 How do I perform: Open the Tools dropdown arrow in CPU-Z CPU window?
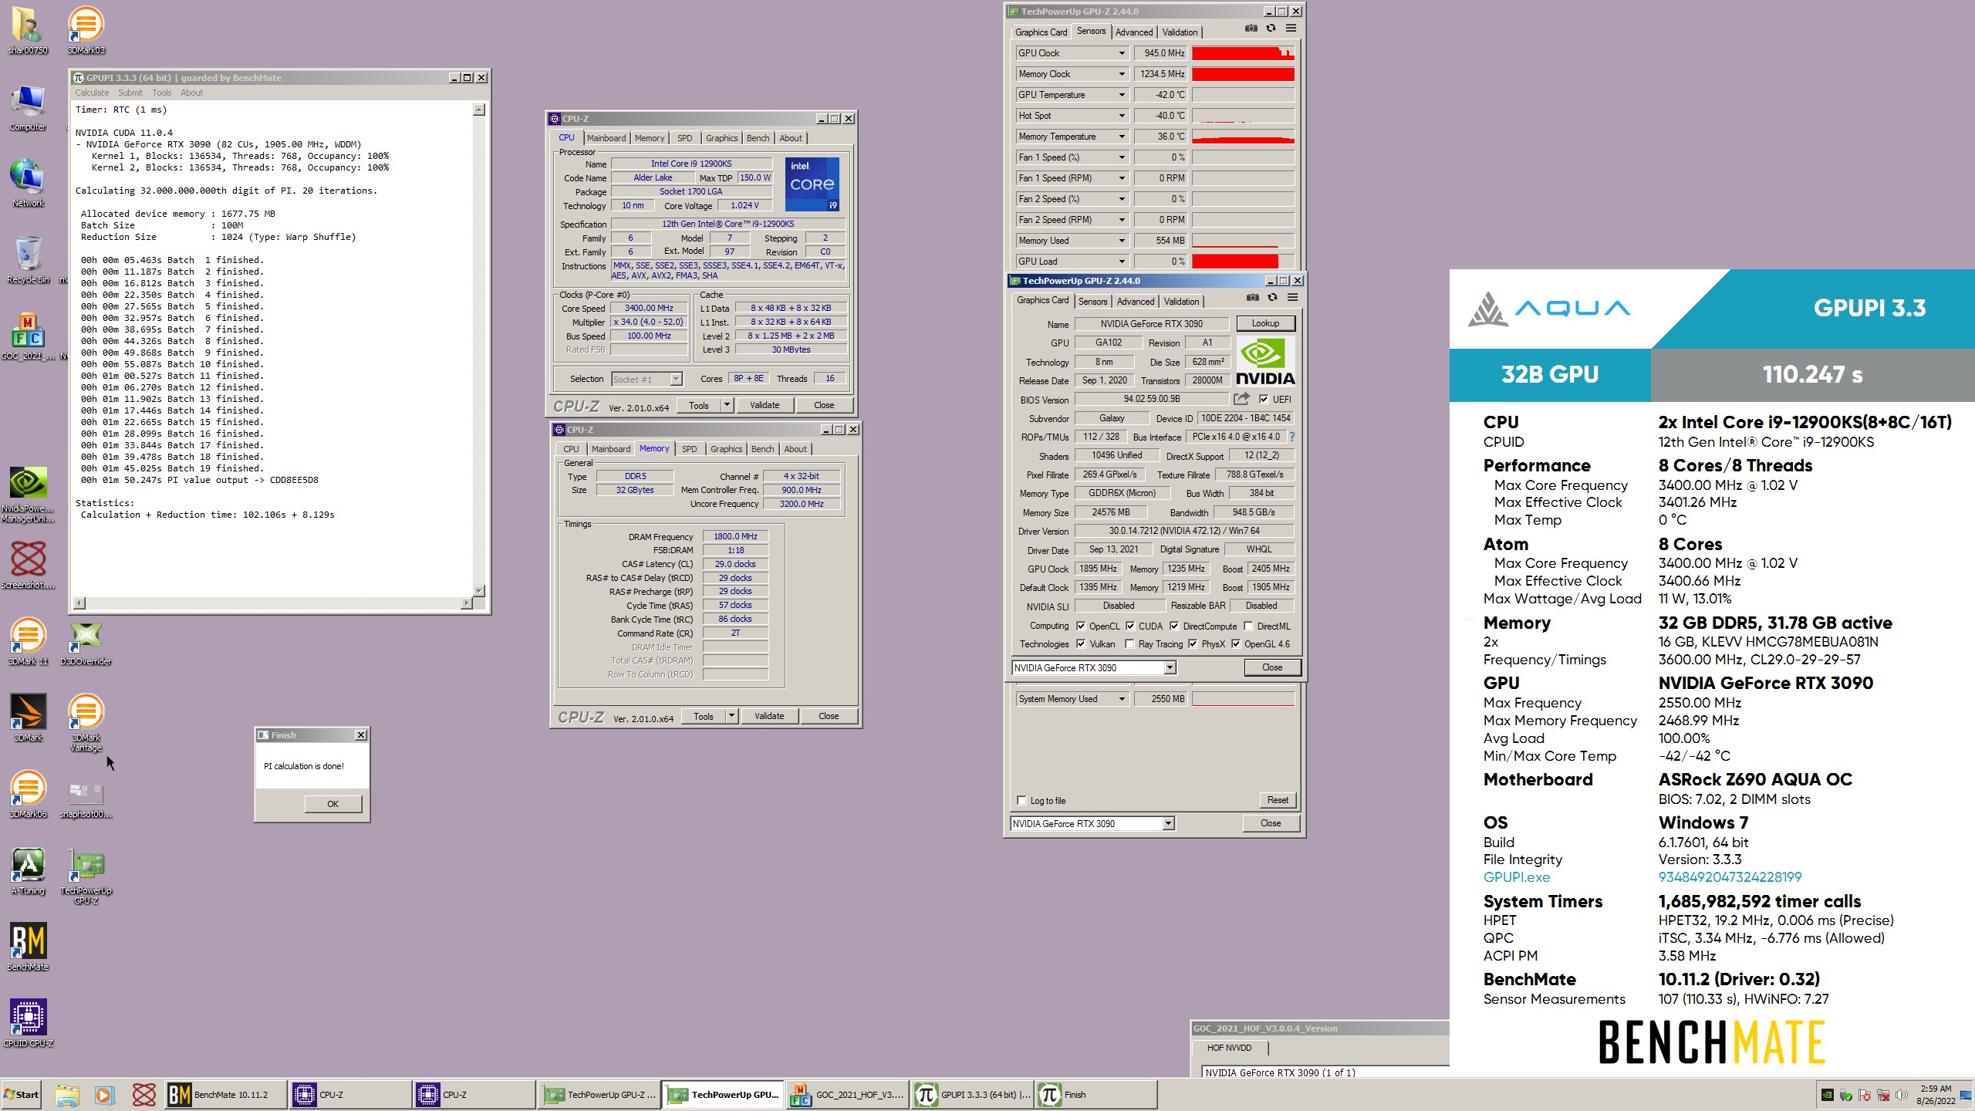[x=726, y=405]
